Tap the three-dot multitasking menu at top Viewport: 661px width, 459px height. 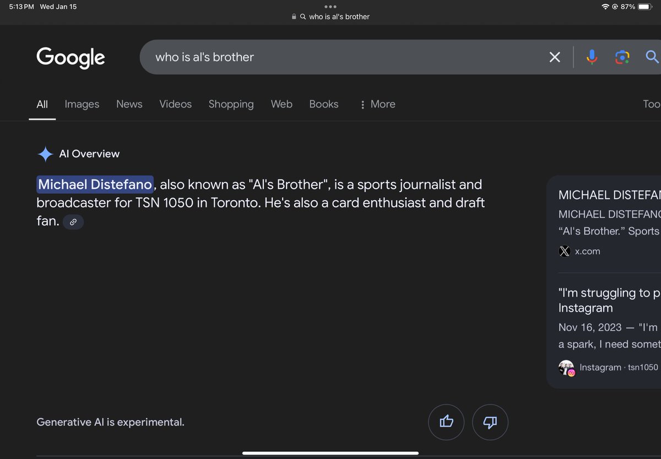click(x=330, y=7)
